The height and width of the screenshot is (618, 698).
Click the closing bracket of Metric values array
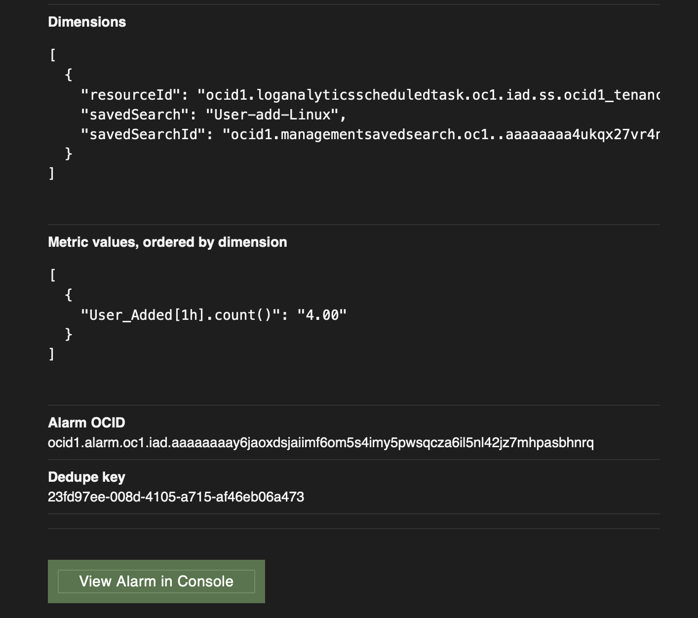pyautogui.click(x=51, y=354)
